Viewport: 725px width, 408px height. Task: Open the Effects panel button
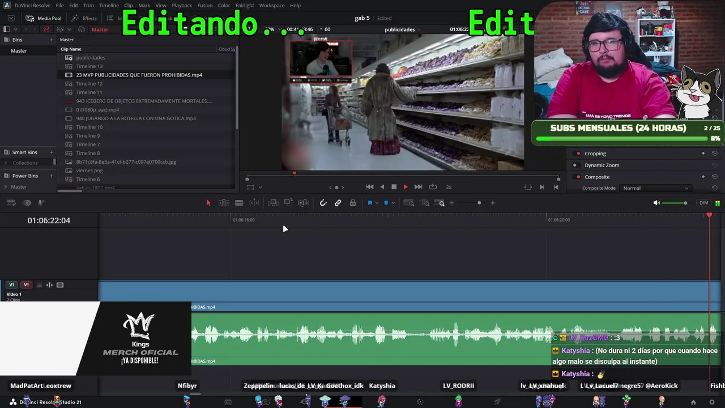click(84, 18)
